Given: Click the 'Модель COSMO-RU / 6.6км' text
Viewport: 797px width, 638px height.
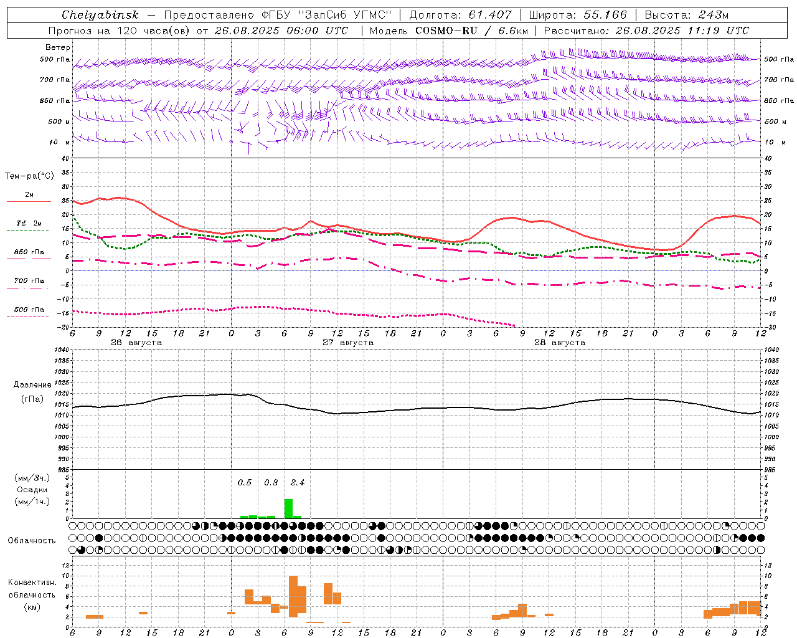Looking at the screenshot, I should pyautogui.click(x=449, y=31).
